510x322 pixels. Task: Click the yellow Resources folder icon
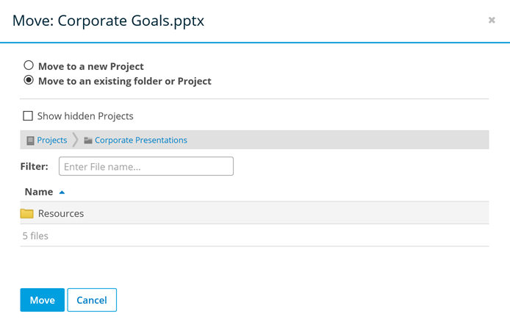point(27,214)
